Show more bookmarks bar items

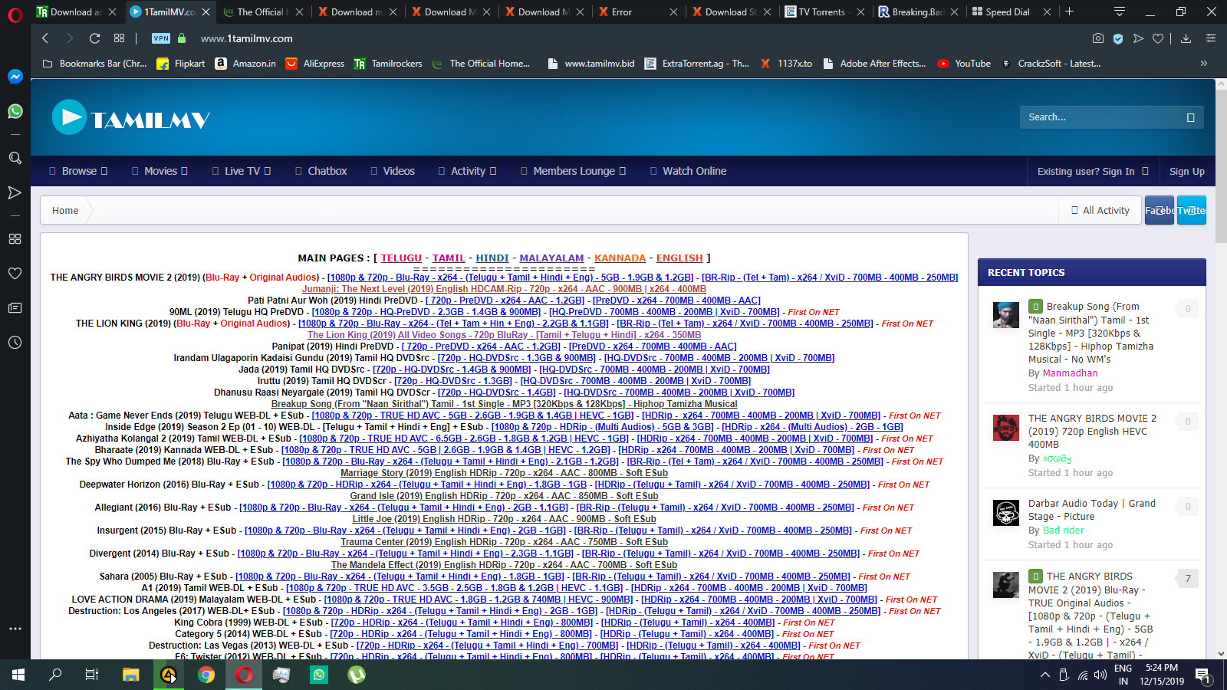click(1204, 64)
